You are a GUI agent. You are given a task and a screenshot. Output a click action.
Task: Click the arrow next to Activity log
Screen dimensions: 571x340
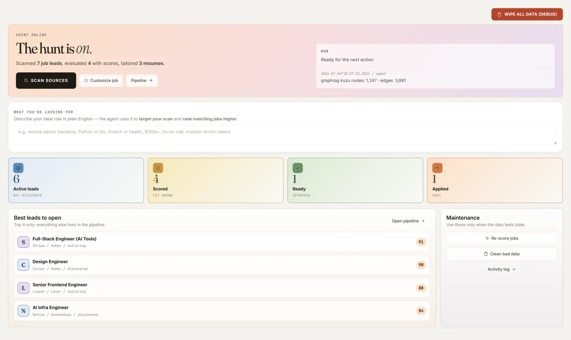(x=514, y=269)
